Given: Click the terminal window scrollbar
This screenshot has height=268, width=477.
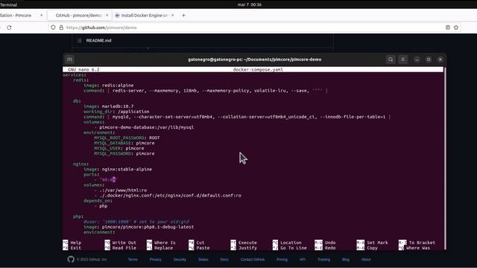Looking at the screenshot, I should tap(445, 158).
